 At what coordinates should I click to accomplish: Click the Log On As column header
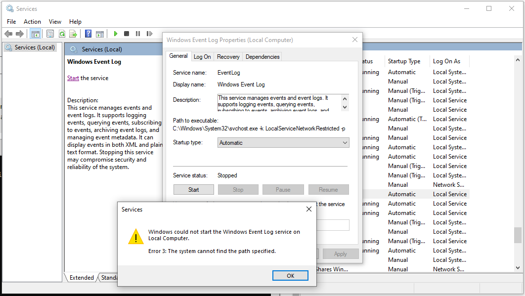tap(449, 61)
